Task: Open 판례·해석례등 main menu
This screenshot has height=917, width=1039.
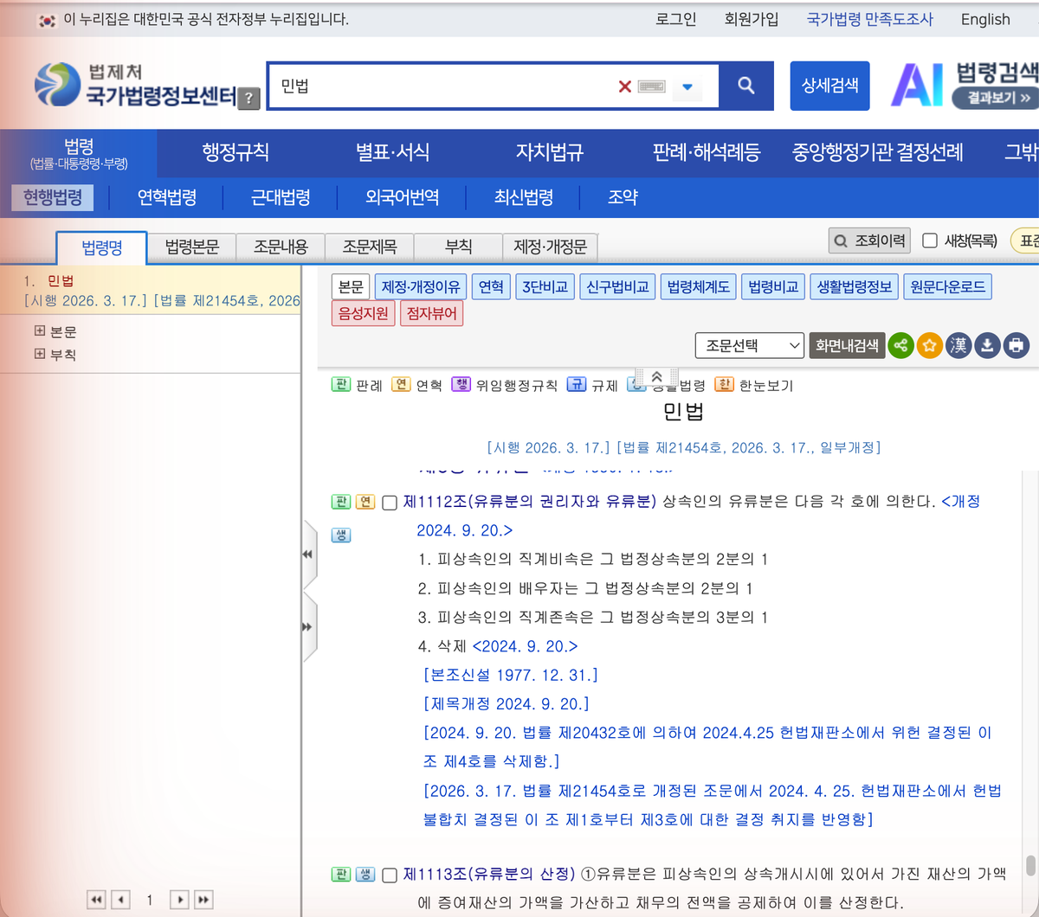Action: coord(707,153)
